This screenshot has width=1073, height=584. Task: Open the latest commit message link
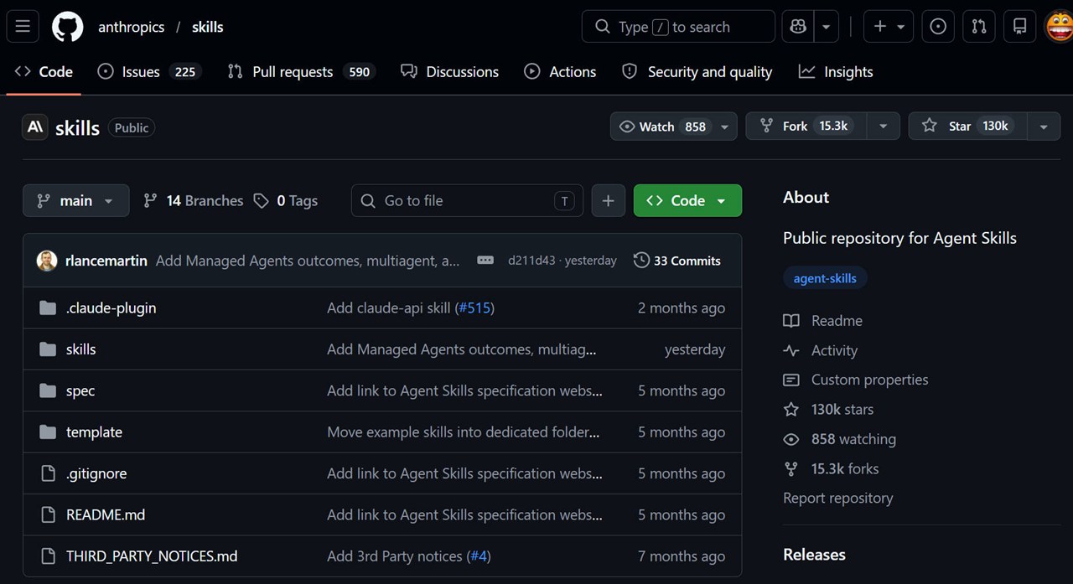(x=308, y=261)
